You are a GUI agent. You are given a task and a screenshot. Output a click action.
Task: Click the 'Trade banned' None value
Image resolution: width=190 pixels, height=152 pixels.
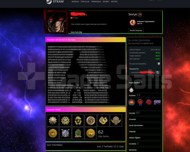pos(158,56)
